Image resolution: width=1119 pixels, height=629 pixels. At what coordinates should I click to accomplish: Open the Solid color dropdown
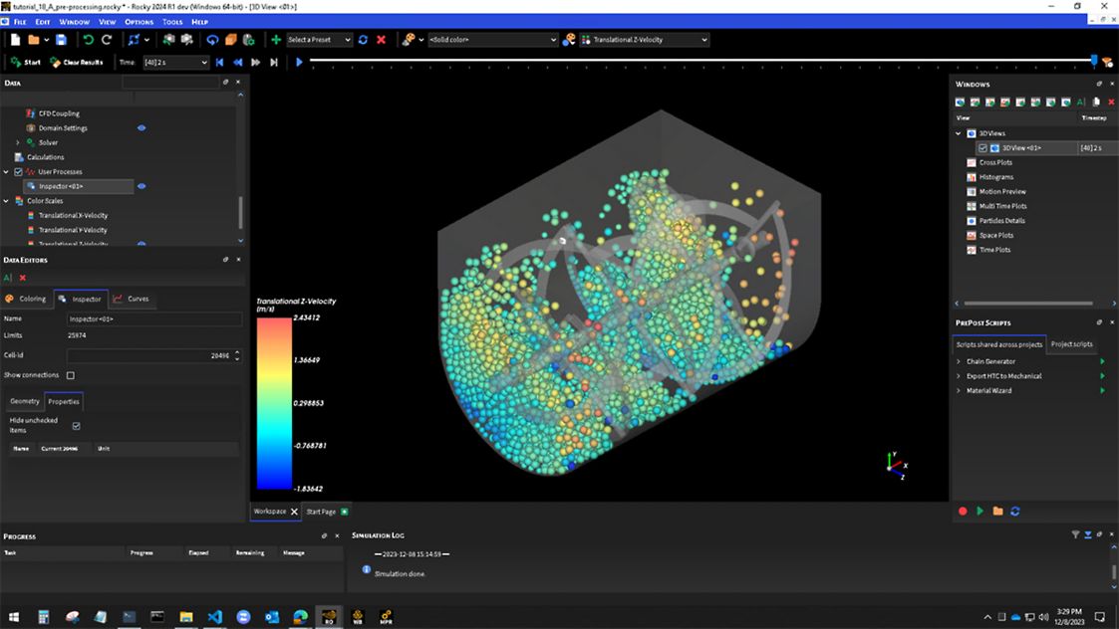(x=492, y=40)
